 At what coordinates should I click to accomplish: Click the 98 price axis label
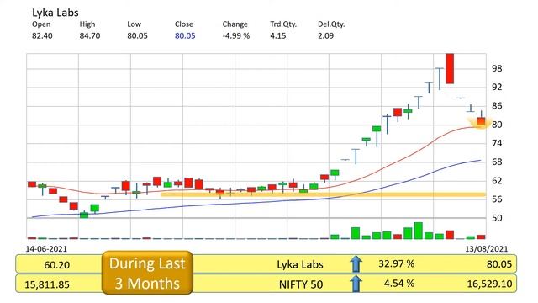tap(497, 69)
